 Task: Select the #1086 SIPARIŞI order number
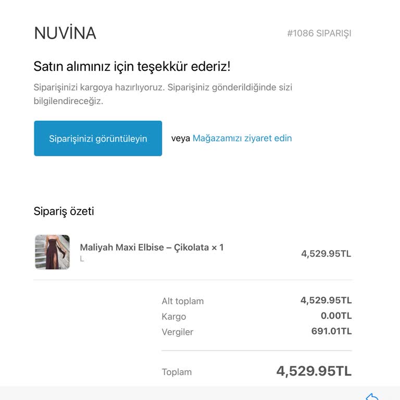click(319, 33)
